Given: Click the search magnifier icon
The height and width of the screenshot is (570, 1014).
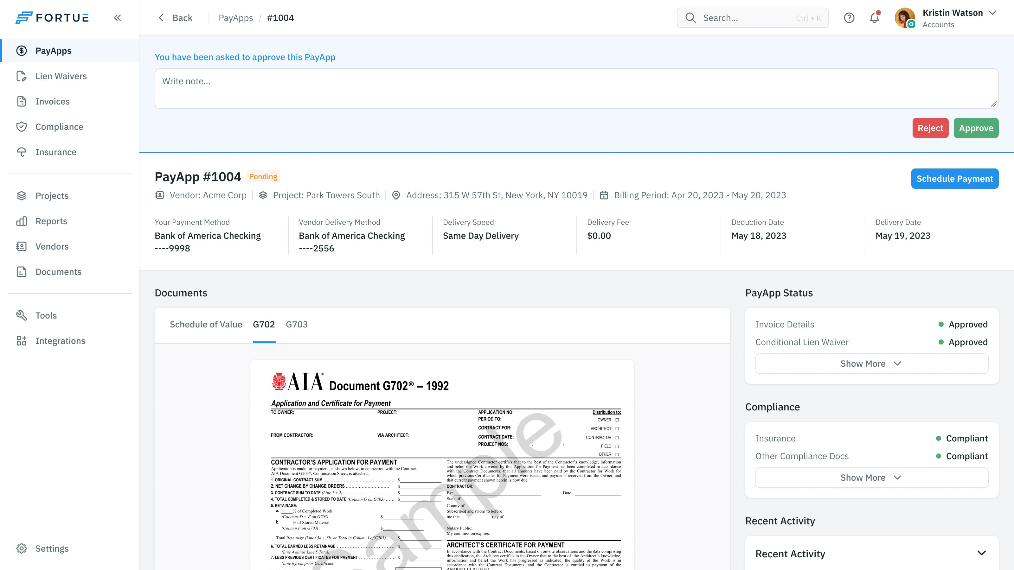Looking at the screenshot, I should (690, 18).
